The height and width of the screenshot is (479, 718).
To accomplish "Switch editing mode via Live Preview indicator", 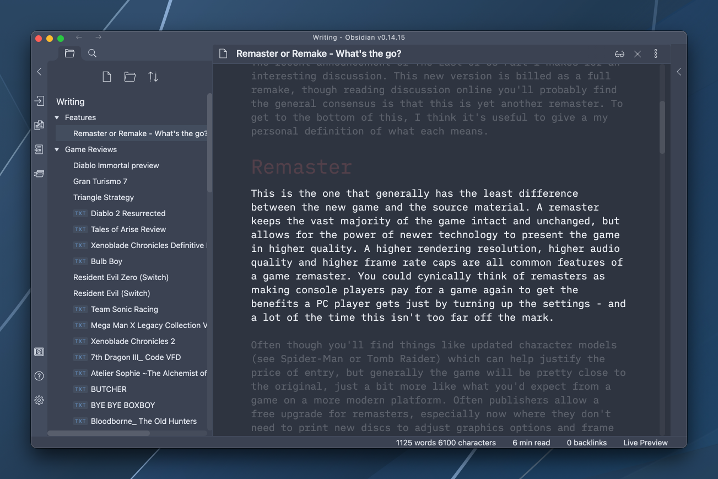I will click(645, 442).
